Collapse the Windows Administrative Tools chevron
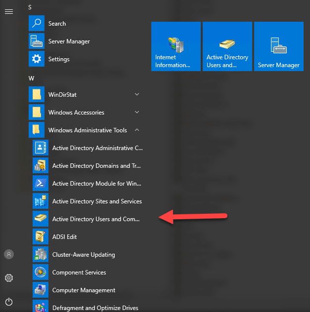 coord(137,130)
